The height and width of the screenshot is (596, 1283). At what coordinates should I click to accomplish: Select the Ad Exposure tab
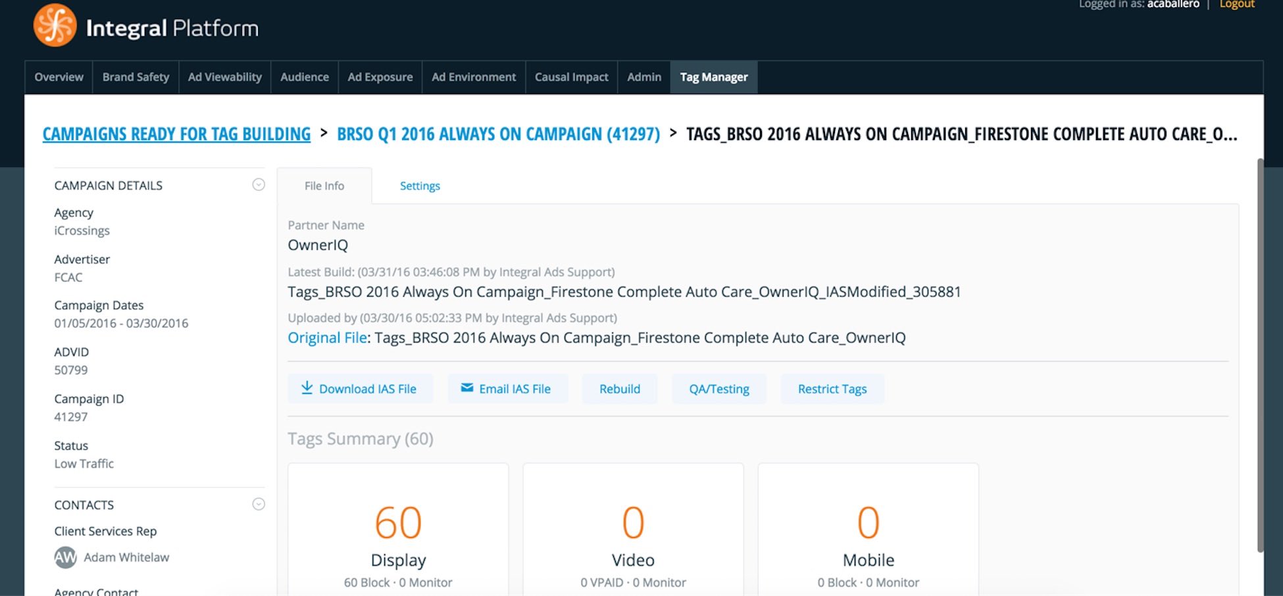(380, 77)
